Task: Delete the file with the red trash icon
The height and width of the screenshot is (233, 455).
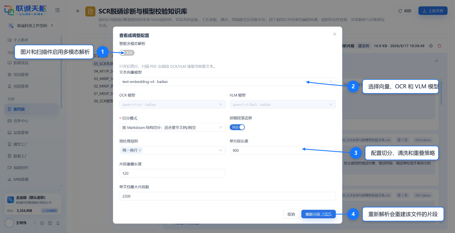Action: 440,46
